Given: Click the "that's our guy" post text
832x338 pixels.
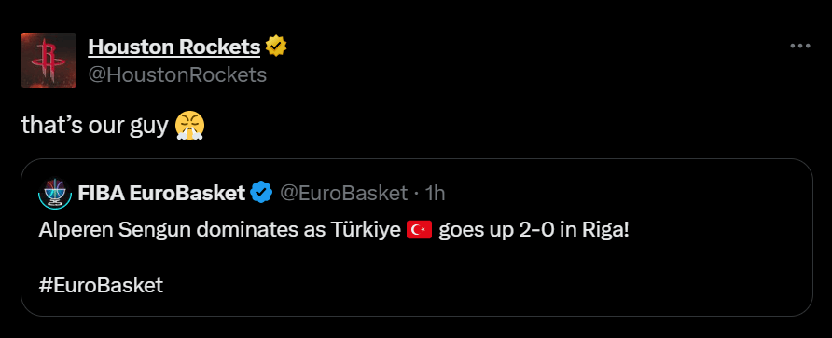Looking at the screenshot, I should click(94, 126).
